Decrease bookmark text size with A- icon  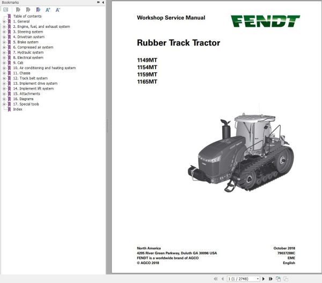[58, 10]
